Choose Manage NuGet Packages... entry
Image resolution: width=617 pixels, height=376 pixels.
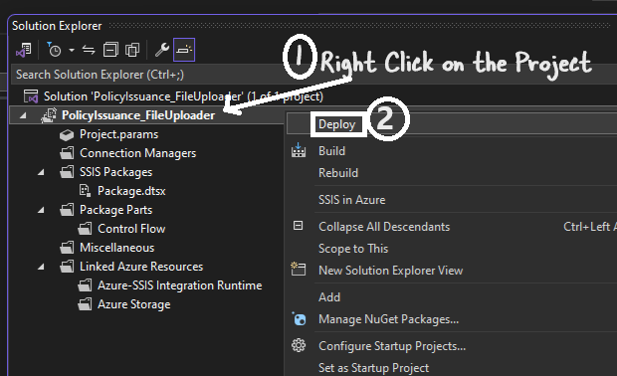tap(388, 319)
